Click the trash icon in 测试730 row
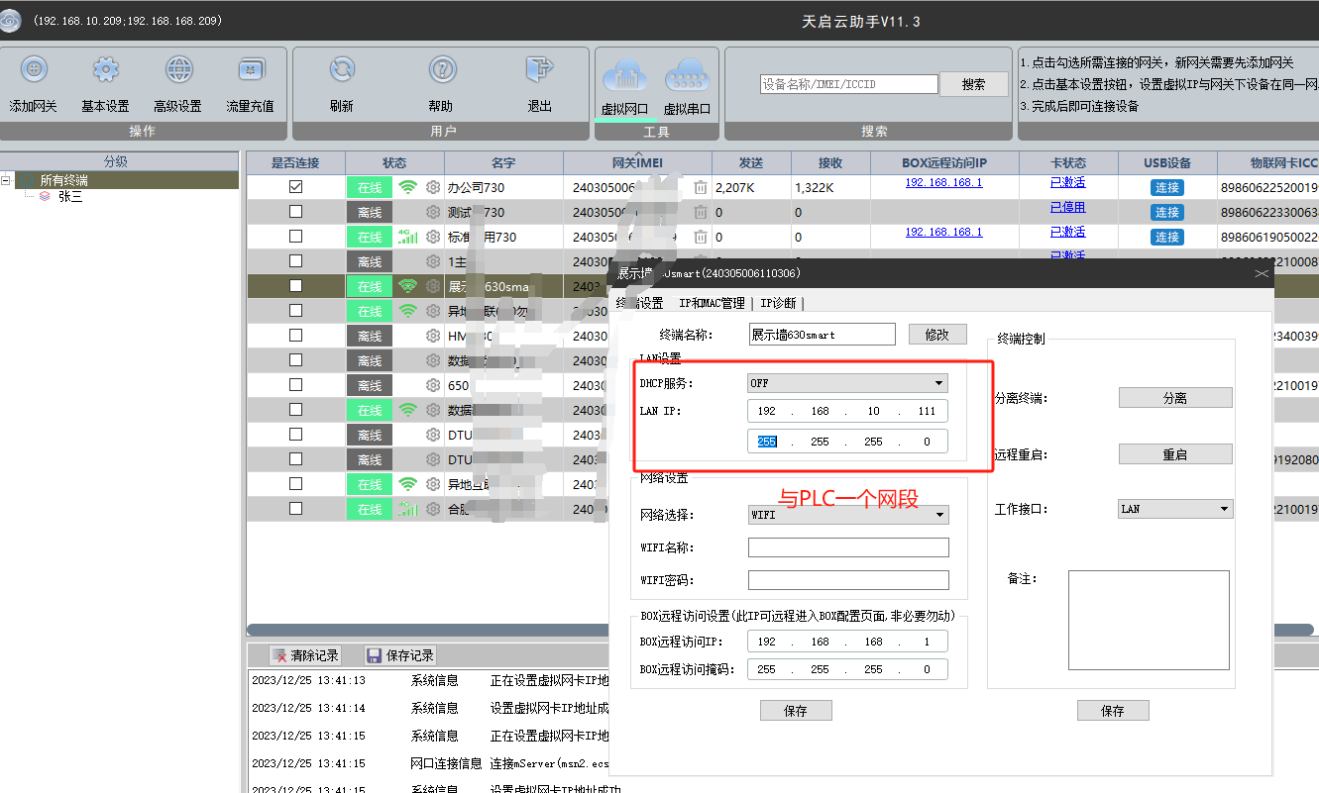 point(701,212)
